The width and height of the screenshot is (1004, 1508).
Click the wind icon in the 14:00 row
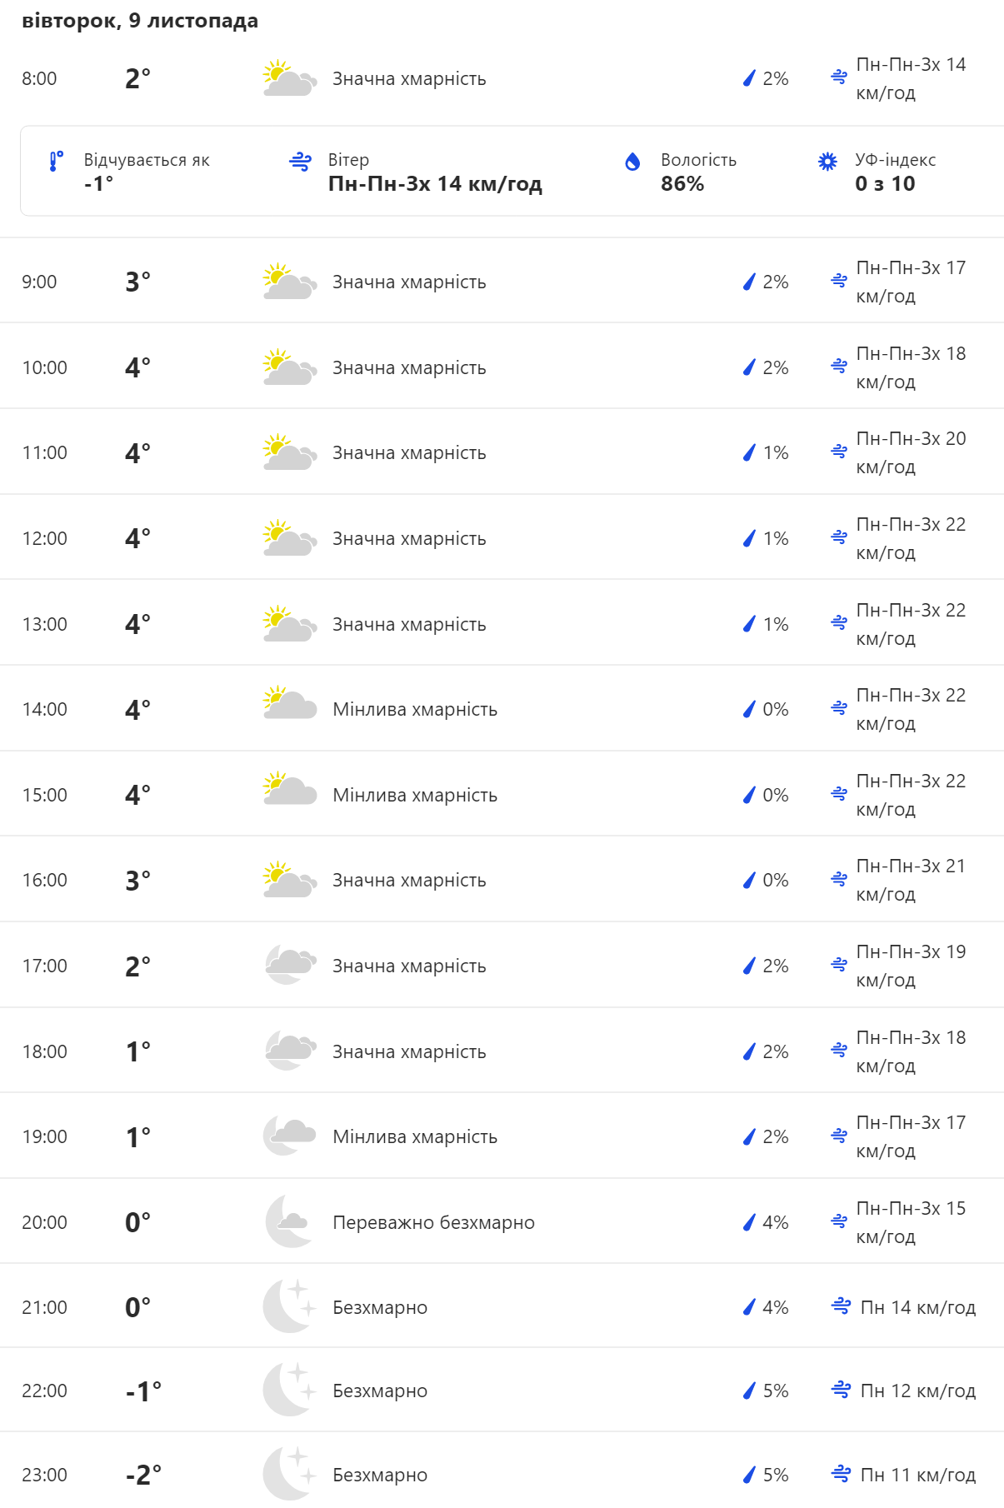(839, 708)
